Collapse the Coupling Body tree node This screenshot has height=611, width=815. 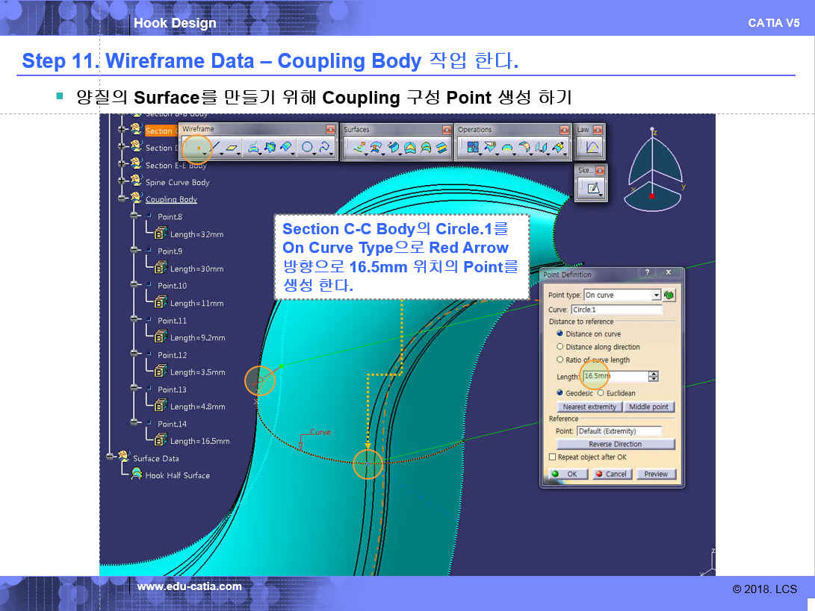(123, 199)
